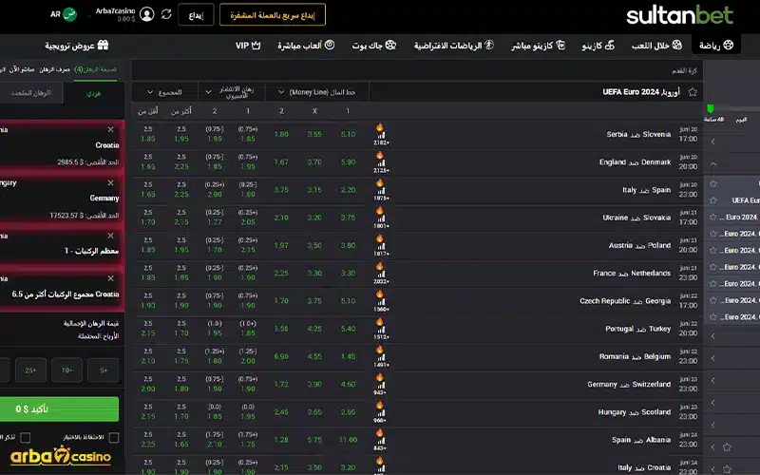Viewport: 760px width, 475px height.
Task: Expand the totals market dropdown
Action: point(151,92)
